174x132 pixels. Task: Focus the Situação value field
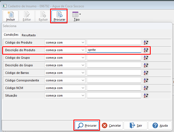[x=114, y=95]
